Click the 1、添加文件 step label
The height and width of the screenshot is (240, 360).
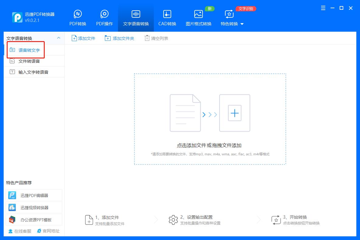tap(107, 217)
